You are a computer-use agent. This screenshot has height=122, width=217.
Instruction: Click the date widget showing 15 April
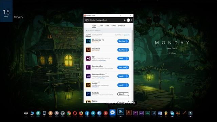[x=6, y=11]
